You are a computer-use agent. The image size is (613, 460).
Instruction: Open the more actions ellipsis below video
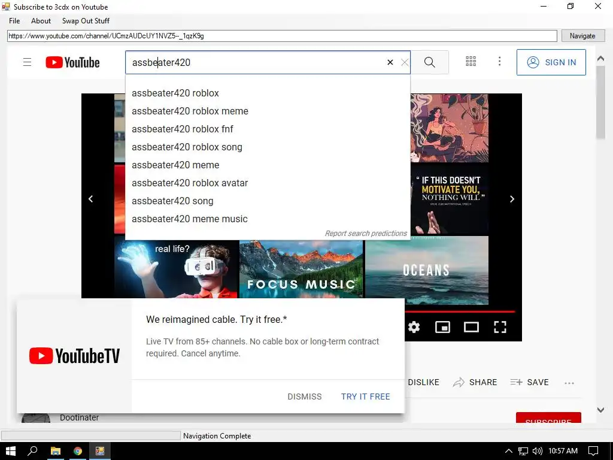tap(569, 383)
